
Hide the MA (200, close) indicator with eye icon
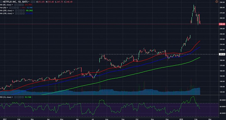[16, 11]
